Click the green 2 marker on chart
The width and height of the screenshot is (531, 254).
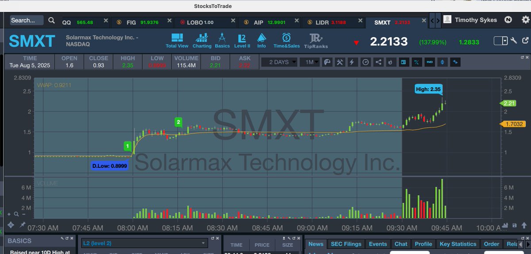(x=178, y=122)
